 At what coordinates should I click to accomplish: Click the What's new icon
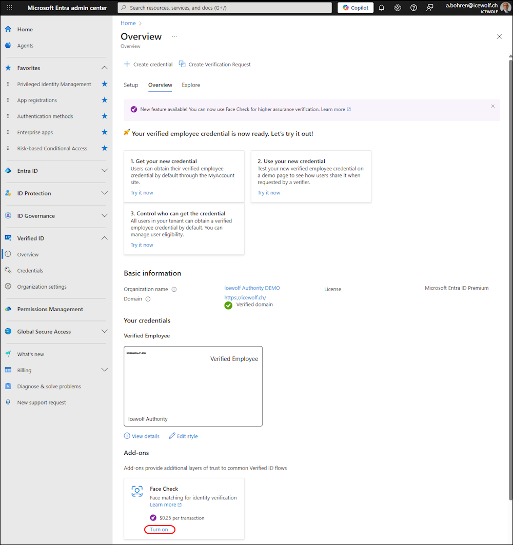coord(8,354)
